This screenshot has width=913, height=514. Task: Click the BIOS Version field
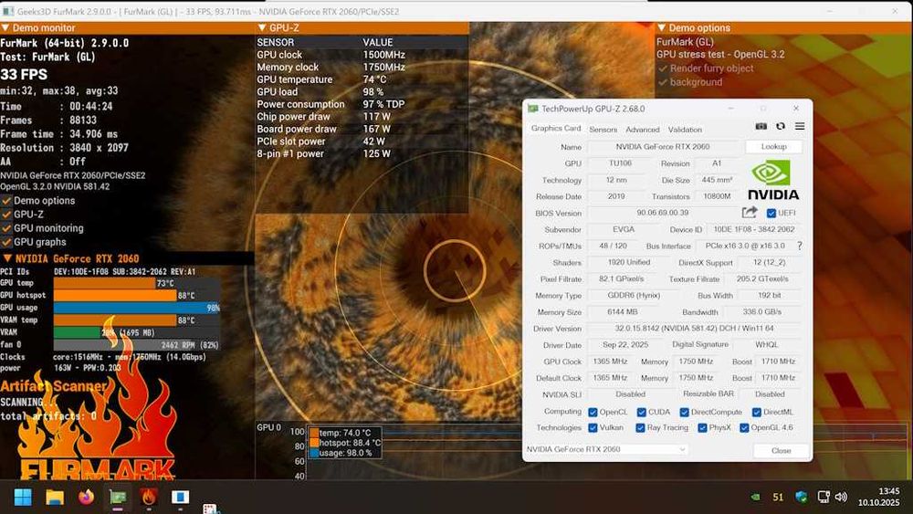coord(663,213)
